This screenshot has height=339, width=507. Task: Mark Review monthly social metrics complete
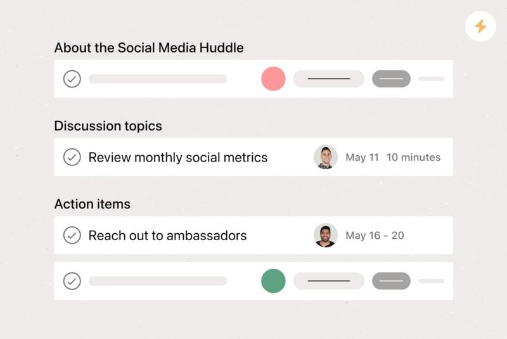72,157
